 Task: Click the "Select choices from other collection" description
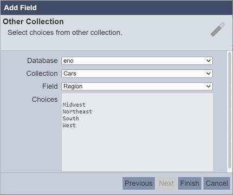click(65, 32)
